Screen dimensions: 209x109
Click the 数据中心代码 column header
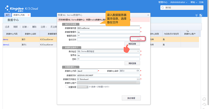click(12, 34)
